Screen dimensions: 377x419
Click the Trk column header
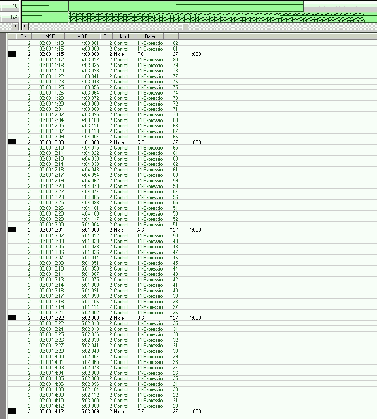coord(24,36)
